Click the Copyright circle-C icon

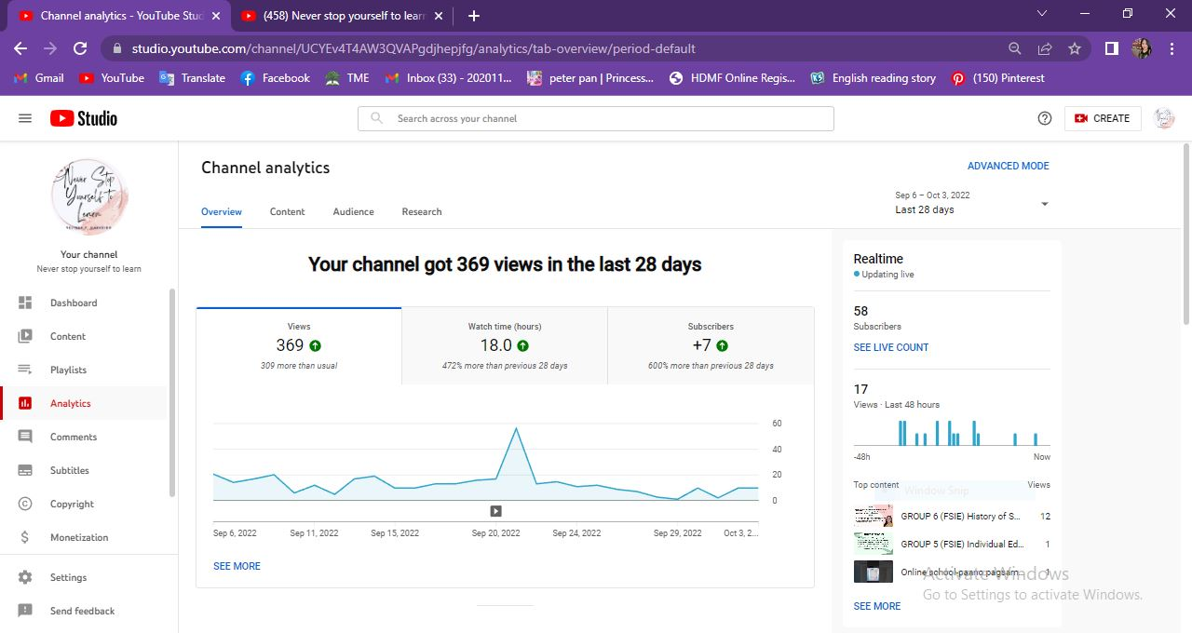pyautogui.click(x=25, y=504)
